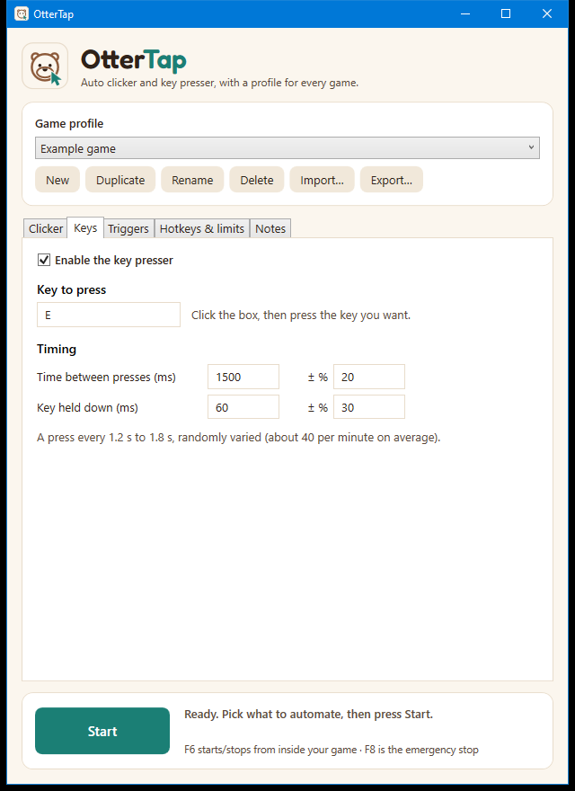Click the press frequency summary text
Image resolution: width=575 pixels, height=791 pixels.
point(239,438)
